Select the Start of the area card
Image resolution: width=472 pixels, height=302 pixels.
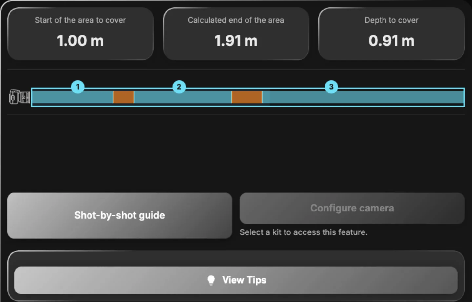(80, 34)
